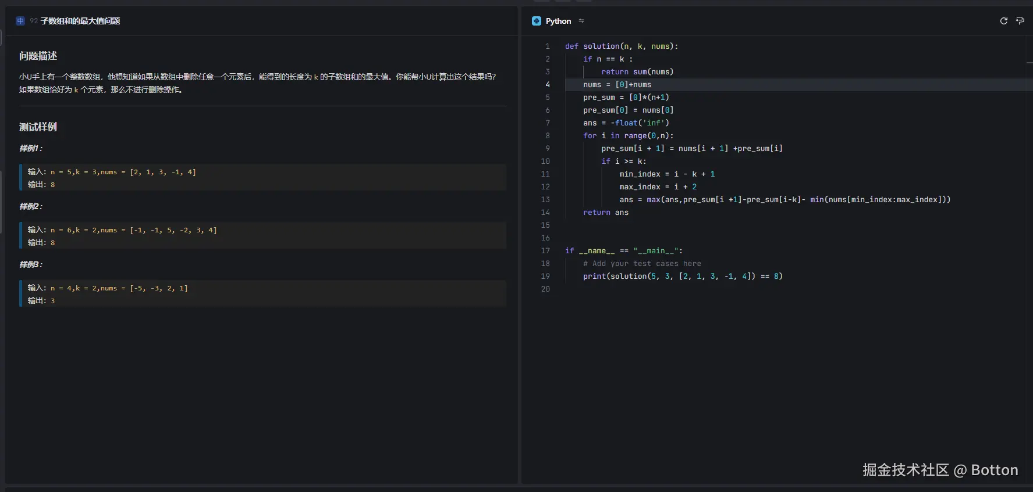This screenshot has width=1033, height=492.
Task: Select the Python language label
Action: coord(558,21)
